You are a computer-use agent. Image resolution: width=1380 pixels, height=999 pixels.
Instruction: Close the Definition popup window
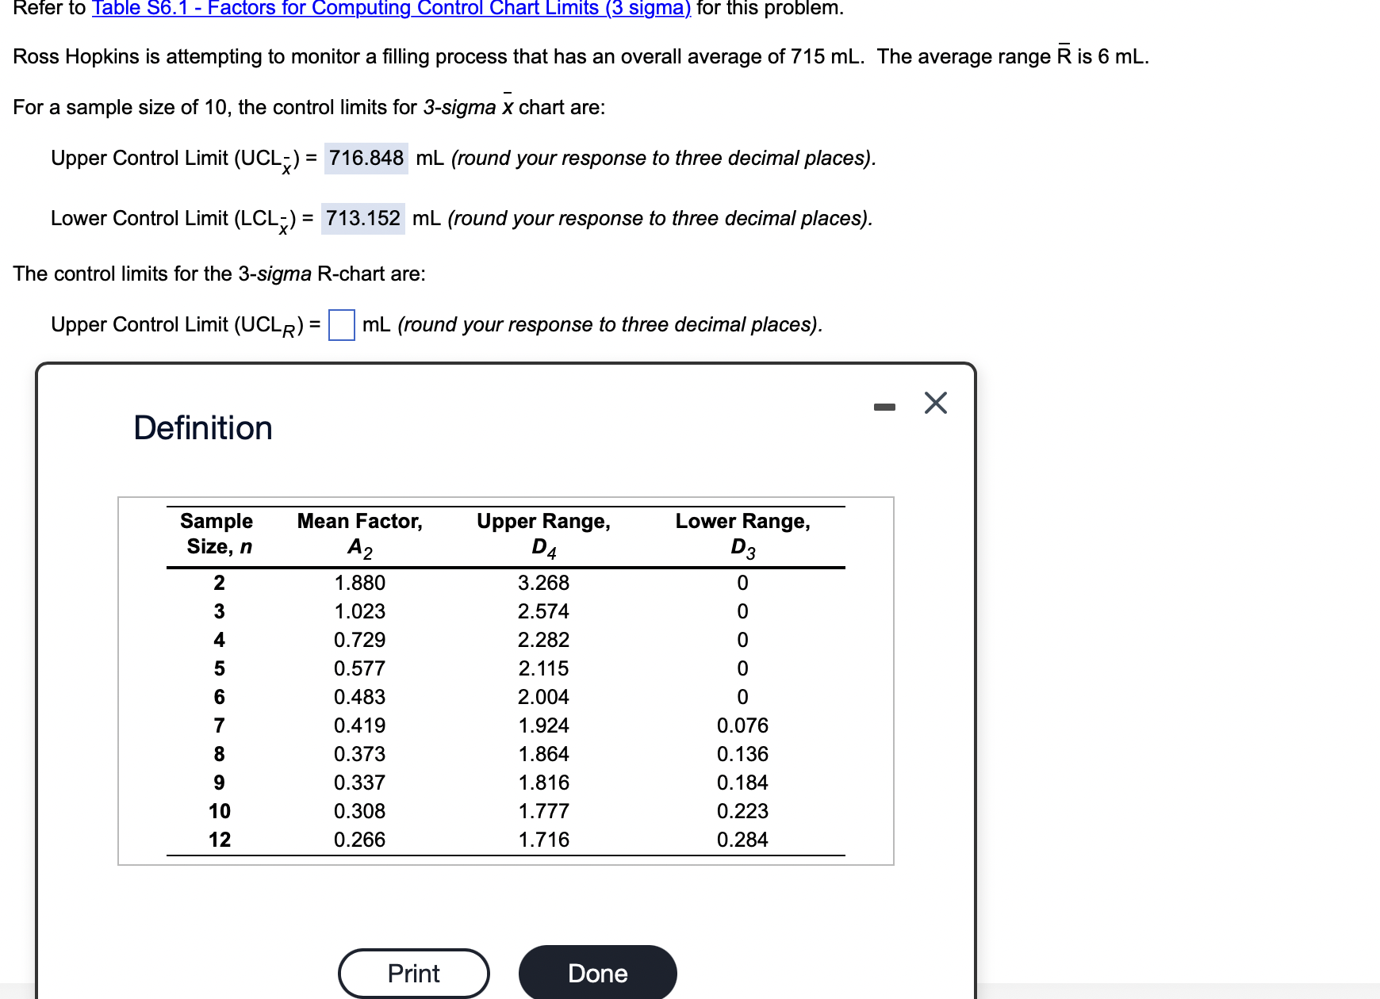(936, 403)
